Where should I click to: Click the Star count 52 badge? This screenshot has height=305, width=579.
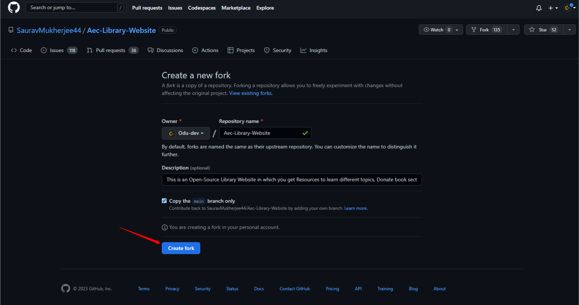point(554,30)
